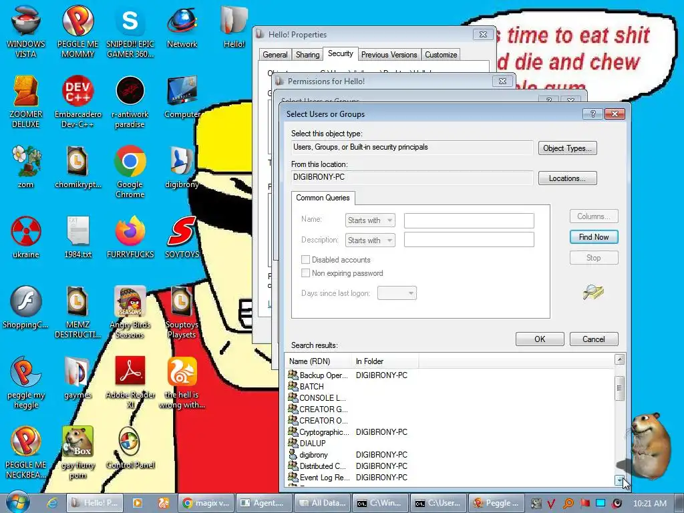684x513 pixels.
Task: Switch to the Security tab in Hello! Properties
Action: point(340,53)
